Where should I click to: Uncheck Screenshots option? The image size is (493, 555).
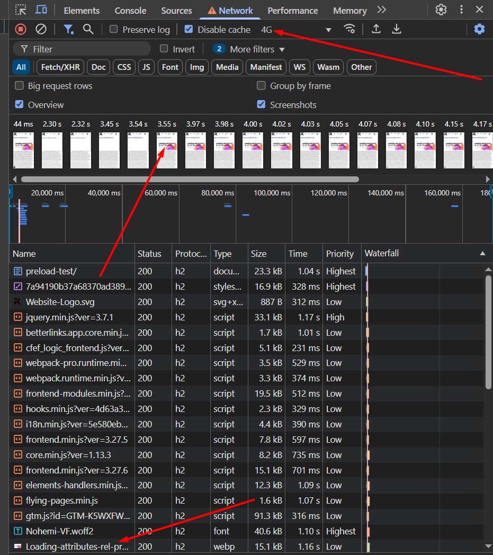point(261,104)
